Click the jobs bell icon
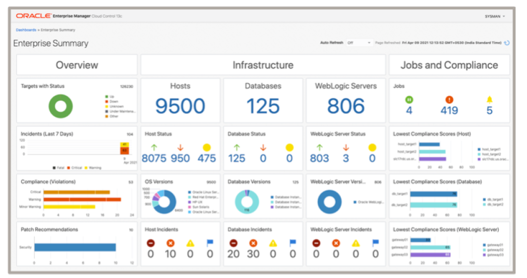Viewport: 527px width, 278px height. click(x=490, y=99)
